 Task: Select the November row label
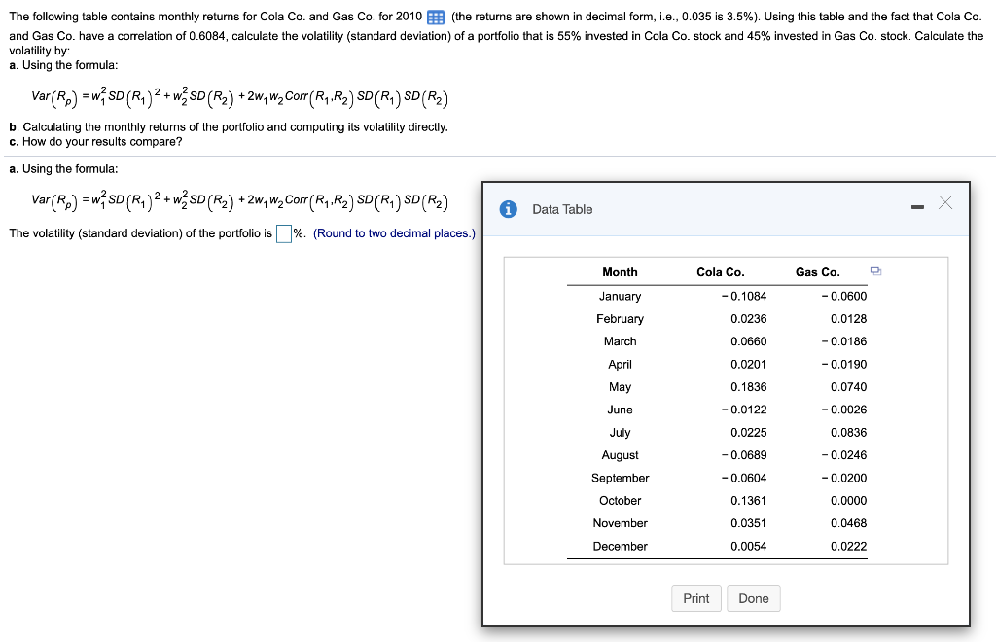click(620, 524)
